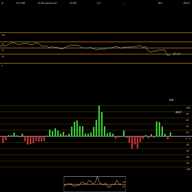Click the 30 level label on RSI axis

pyautogui.click(x=3, y=56)
